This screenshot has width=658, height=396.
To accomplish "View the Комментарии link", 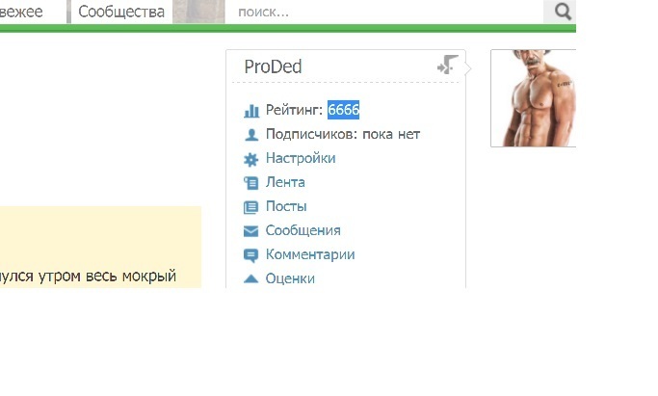I will coord(310,254).
